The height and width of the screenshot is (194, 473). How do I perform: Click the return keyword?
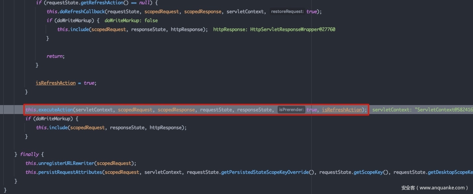54,56
